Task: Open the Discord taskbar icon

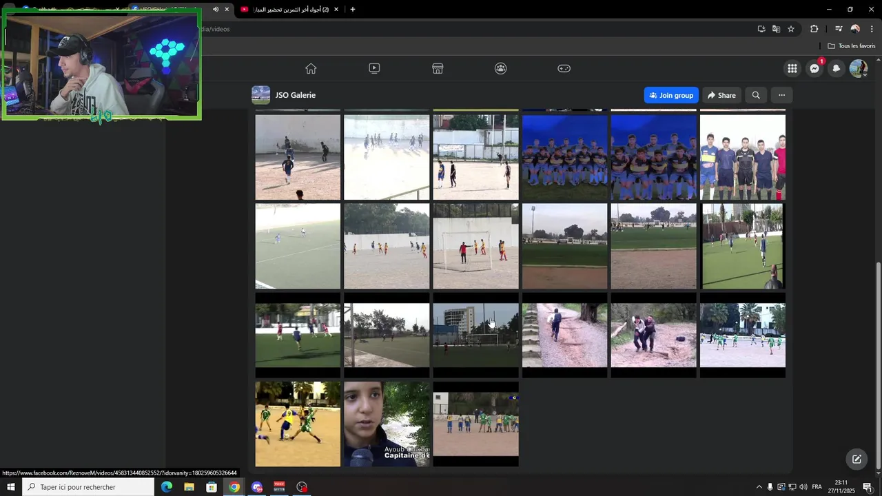Action: pyautogui.click(x=257, y=487)
